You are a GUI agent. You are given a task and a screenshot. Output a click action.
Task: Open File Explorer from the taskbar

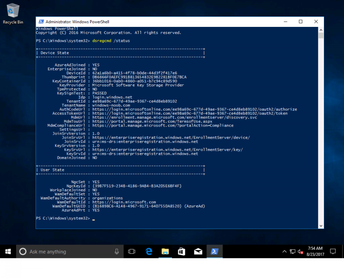tap(165, 252)
